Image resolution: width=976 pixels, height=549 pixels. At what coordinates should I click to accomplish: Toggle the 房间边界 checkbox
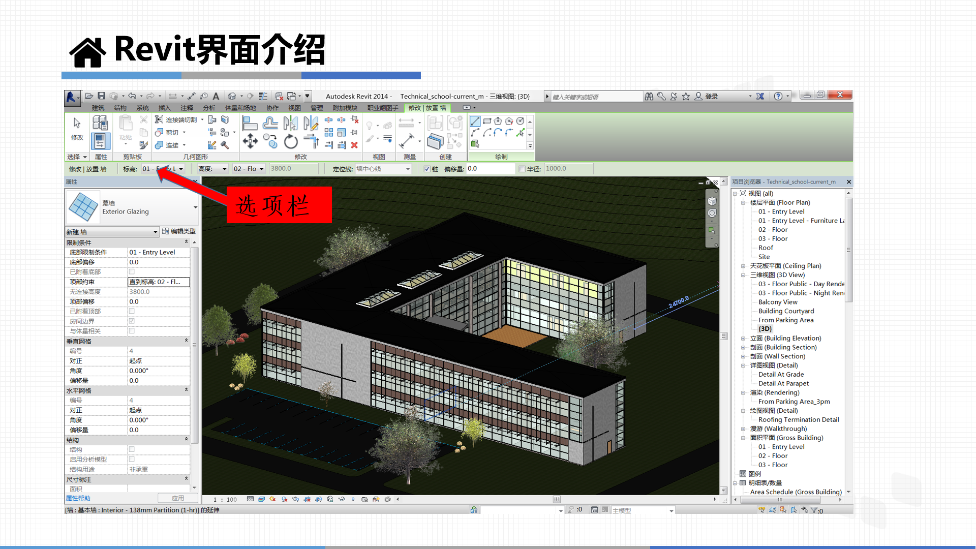click(132, 321)
